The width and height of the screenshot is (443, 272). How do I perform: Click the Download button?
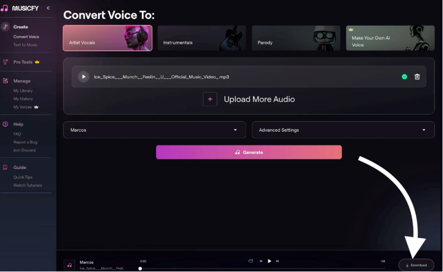point(416,265)
